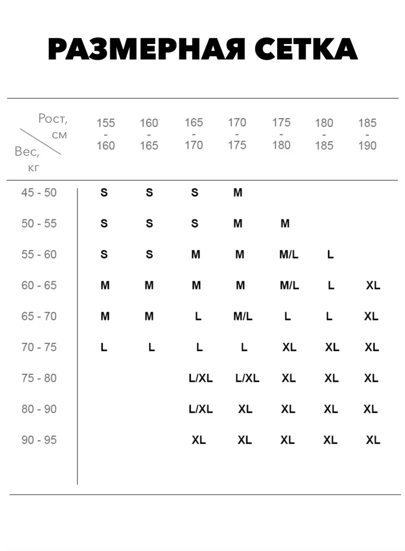Screen dimensions: 405x551
Task: Pick the XL size in the 60 - 65 row
Action: [373, 285]
